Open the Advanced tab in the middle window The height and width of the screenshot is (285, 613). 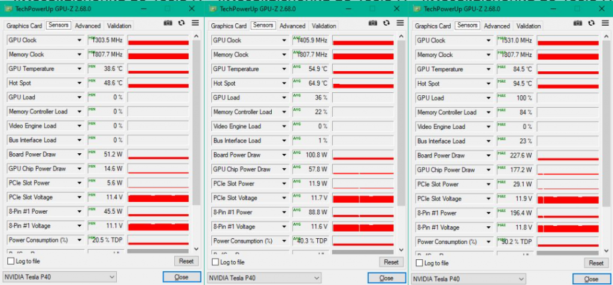coord(292,26)
